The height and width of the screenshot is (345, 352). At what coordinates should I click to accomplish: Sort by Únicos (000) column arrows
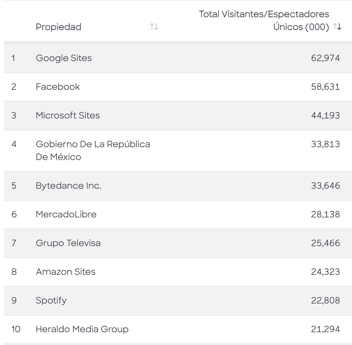(337, 27)
